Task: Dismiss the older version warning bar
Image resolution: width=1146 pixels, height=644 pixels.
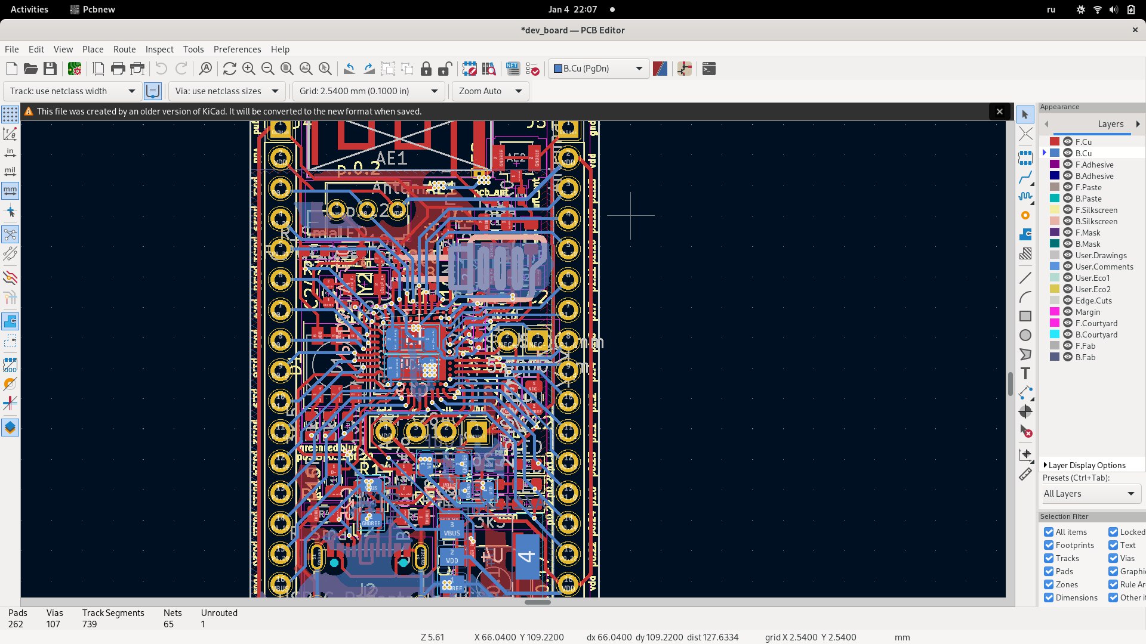Action: [999, 112]
